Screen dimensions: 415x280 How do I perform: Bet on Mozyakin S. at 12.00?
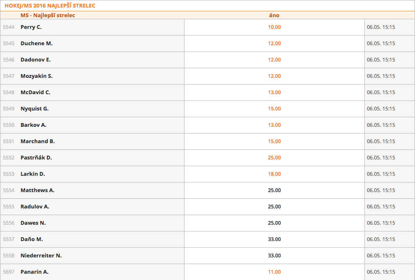point(274,76)
